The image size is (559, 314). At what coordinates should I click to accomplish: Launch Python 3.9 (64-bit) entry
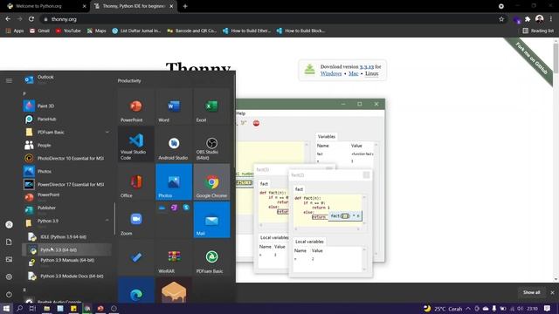click(66, 250)
